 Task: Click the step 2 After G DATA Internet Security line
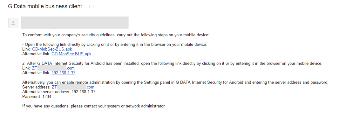pos(172,64)
